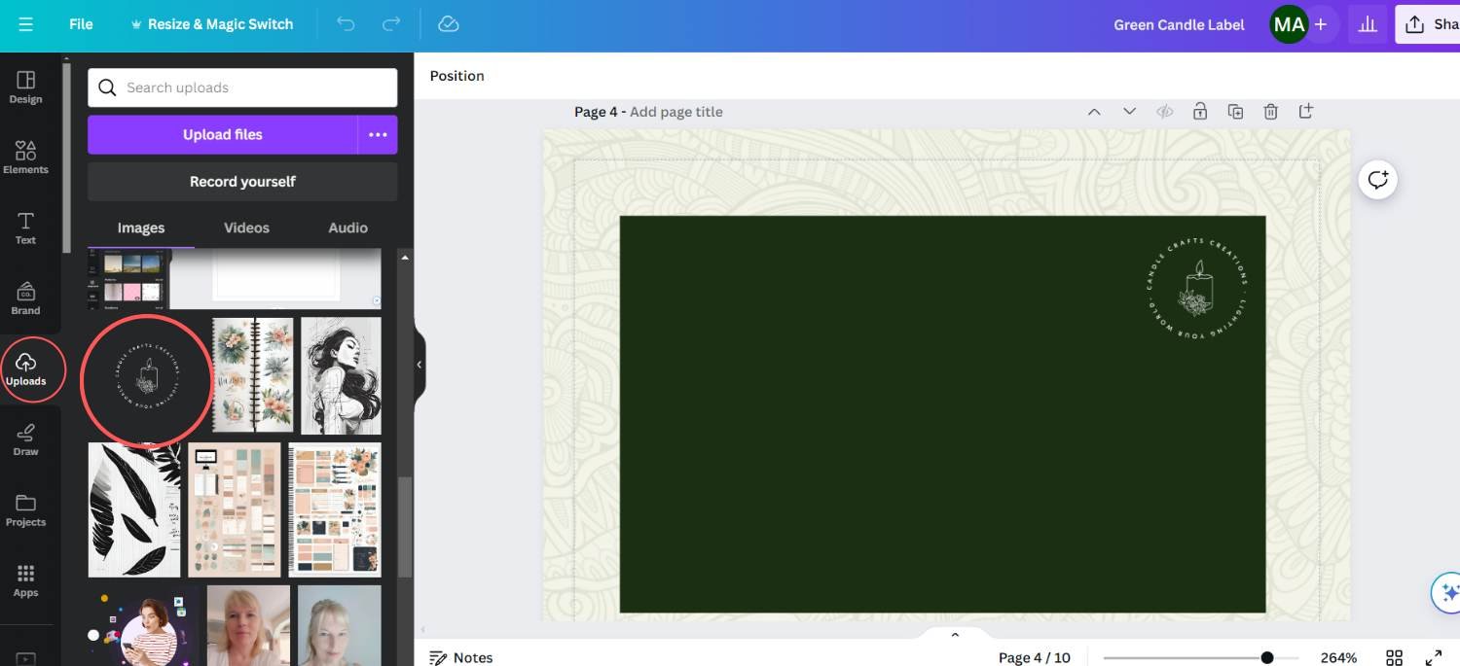Viewport: 1460px width, 666px height.
Task: Toggle the page lock icon
Action: (1200, 112)
